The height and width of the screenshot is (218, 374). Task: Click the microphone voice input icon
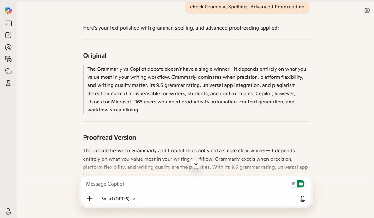[302, 199]
